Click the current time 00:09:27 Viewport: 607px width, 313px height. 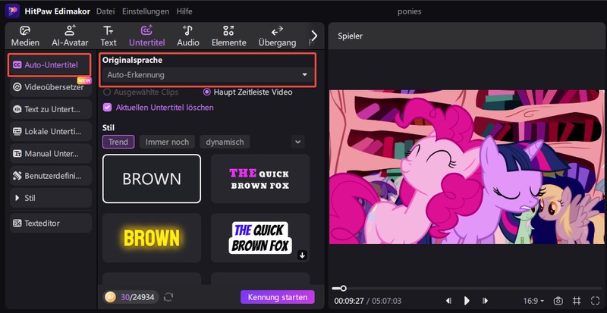349,301
